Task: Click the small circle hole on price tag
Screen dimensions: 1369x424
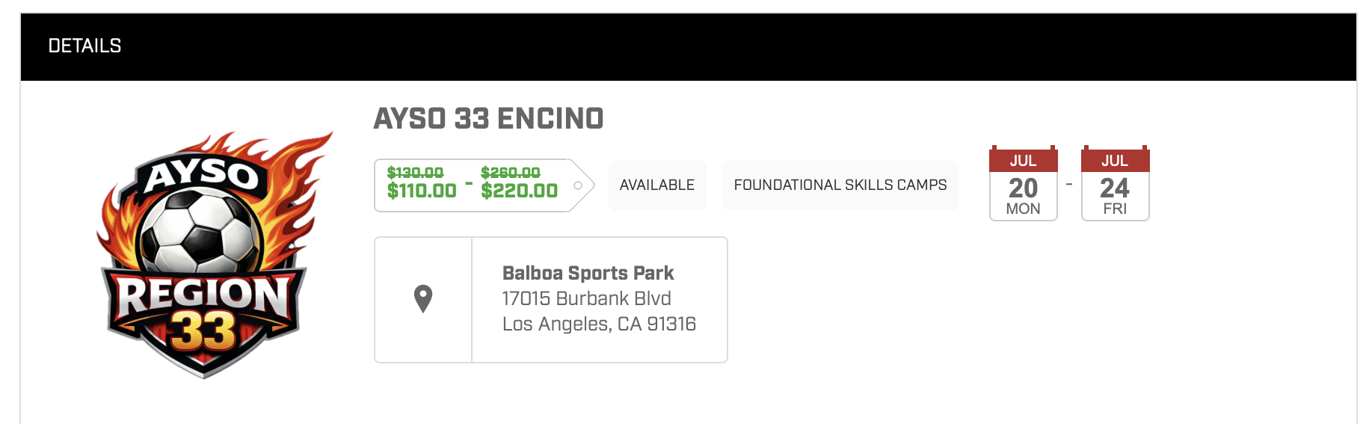Action: pos(578,185)
